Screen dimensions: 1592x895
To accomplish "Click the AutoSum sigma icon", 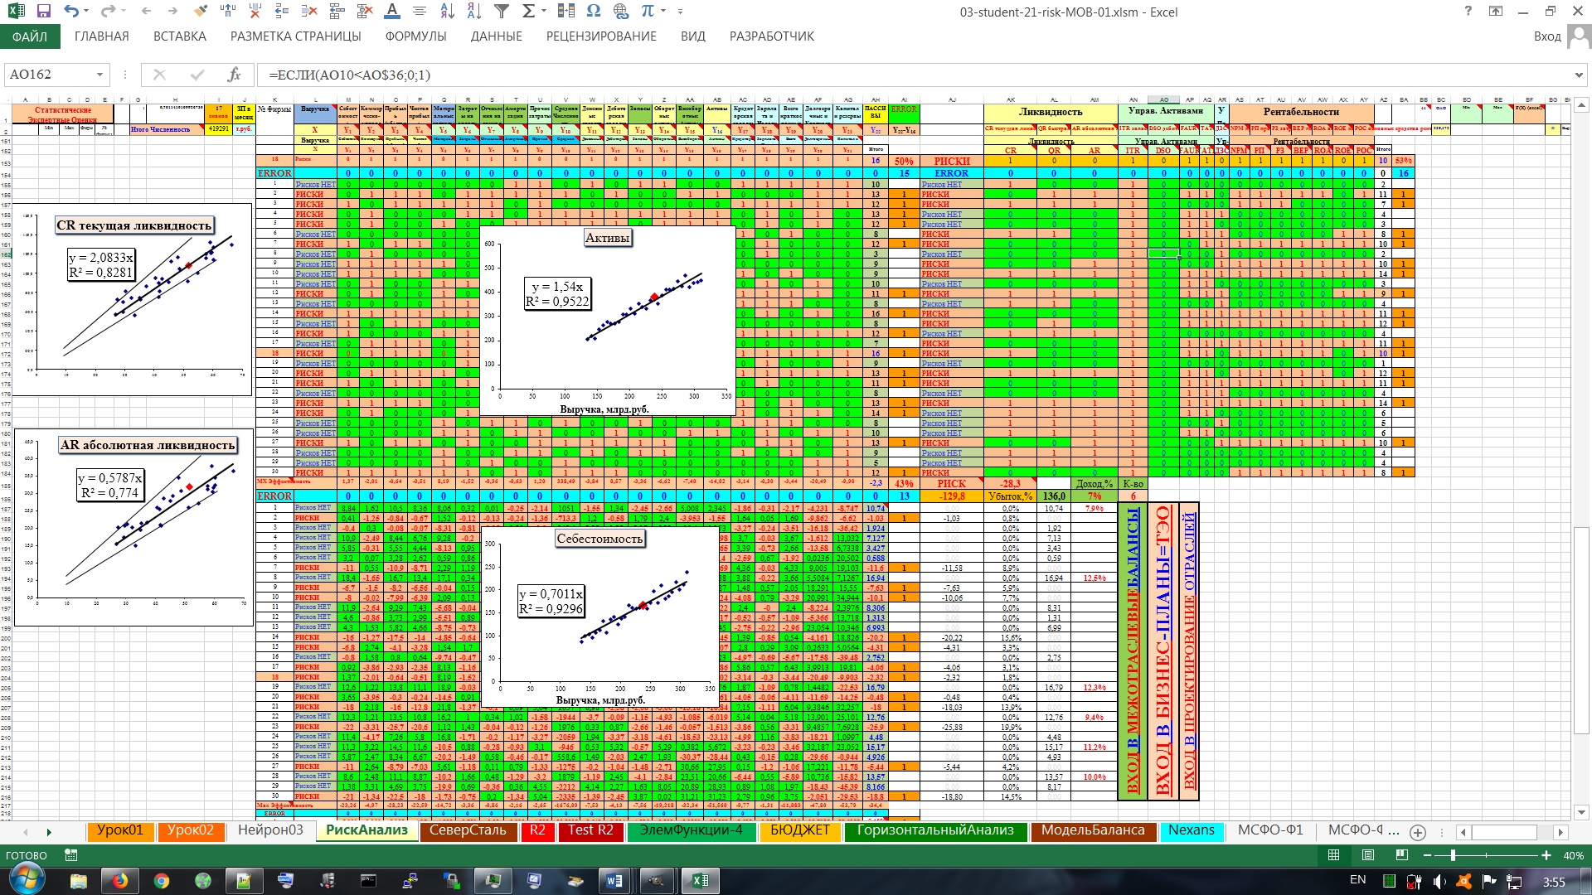I will click(528, 12).
